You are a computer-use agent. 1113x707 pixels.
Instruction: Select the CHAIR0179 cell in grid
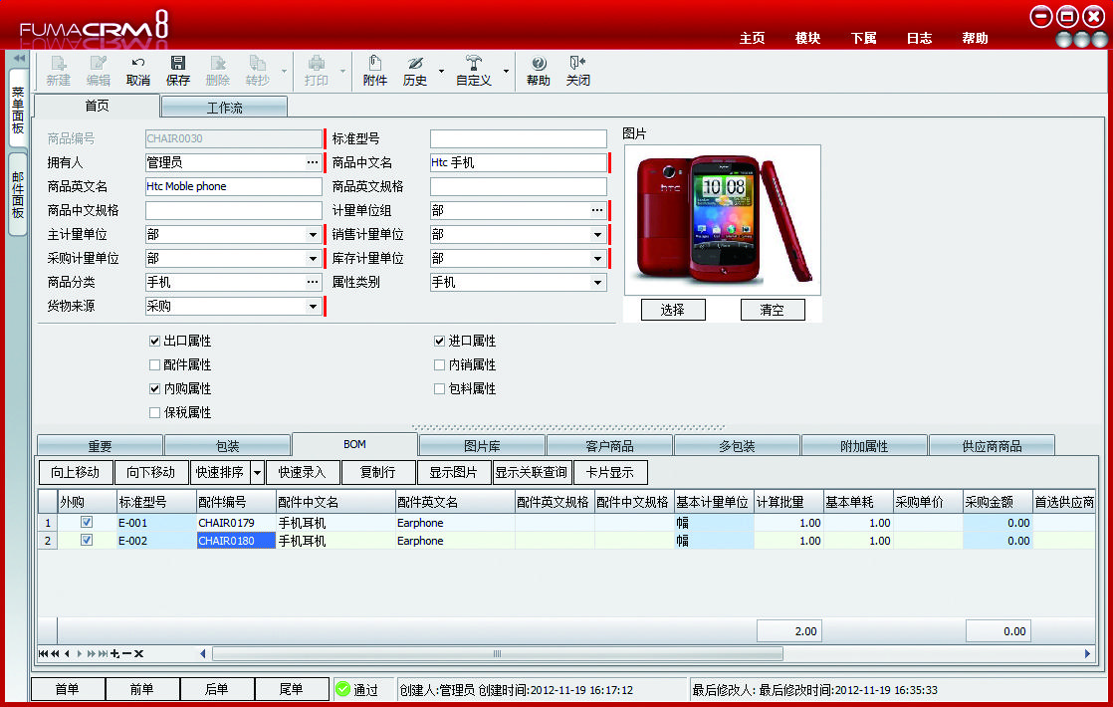click(x=236, y=523)
